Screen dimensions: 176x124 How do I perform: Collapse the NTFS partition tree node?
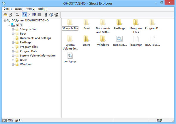pyautogui.click(x=9, y=25)
